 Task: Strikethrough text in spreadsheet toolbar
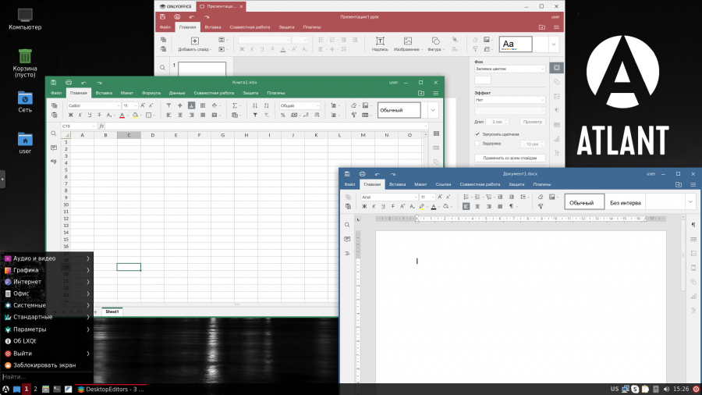coord(99,115)
